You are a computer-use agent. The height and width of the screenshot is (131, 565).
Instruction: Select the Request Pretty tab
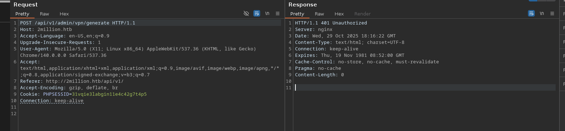[x=22, y=14]
